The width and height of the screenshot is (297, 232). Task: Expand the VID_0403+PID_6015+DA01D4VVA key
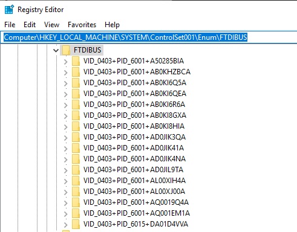click(66, 225)
